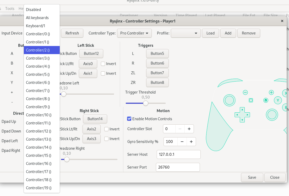Image resolution: width=289 pixels, height=196 pixels.
Task: Rebind the Right Stick Up/Dn axis
Action: pyautogui.click(x=91, y=139)
